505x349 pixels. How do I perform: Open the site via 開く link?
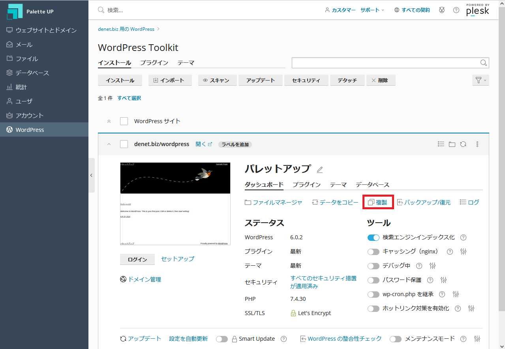click(204, 144)
